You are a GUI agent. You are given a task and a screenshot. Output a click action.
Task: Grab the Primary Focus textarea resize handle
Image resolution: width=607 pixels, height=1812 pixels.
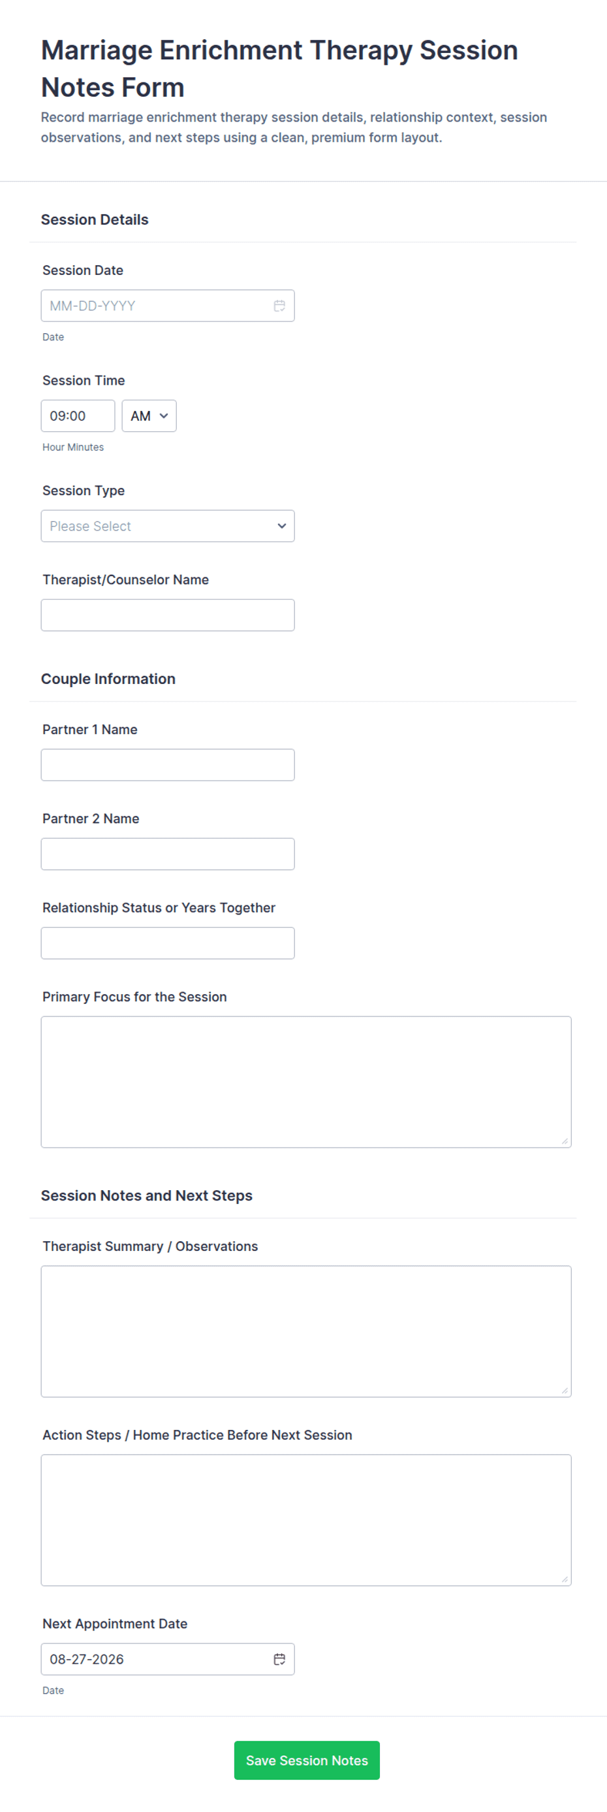click(565, 1141)
